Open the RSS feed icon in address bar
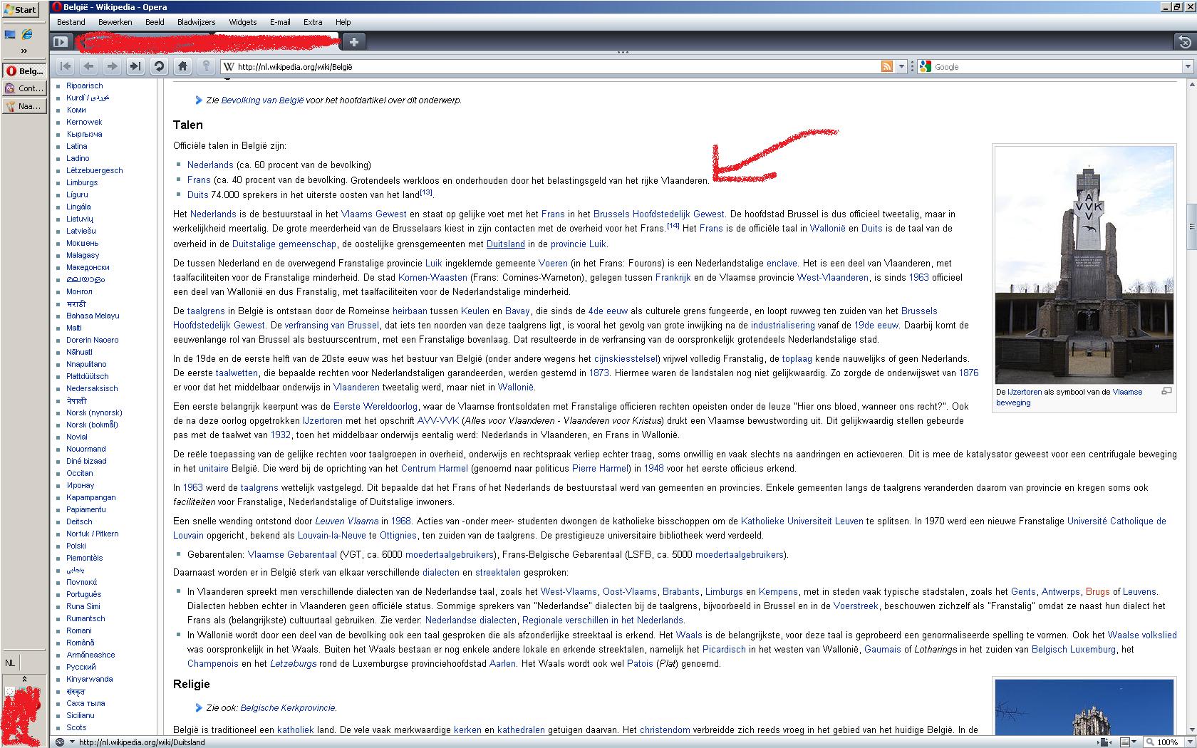Image resolution: width=1197 pixels, height=748 pixels. 887,66
